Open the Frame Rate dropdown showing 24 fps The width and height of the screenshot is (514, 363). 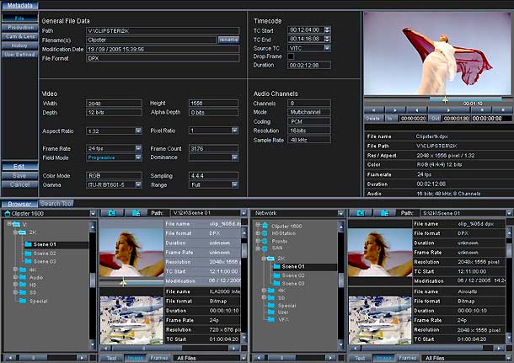[138, 148]
